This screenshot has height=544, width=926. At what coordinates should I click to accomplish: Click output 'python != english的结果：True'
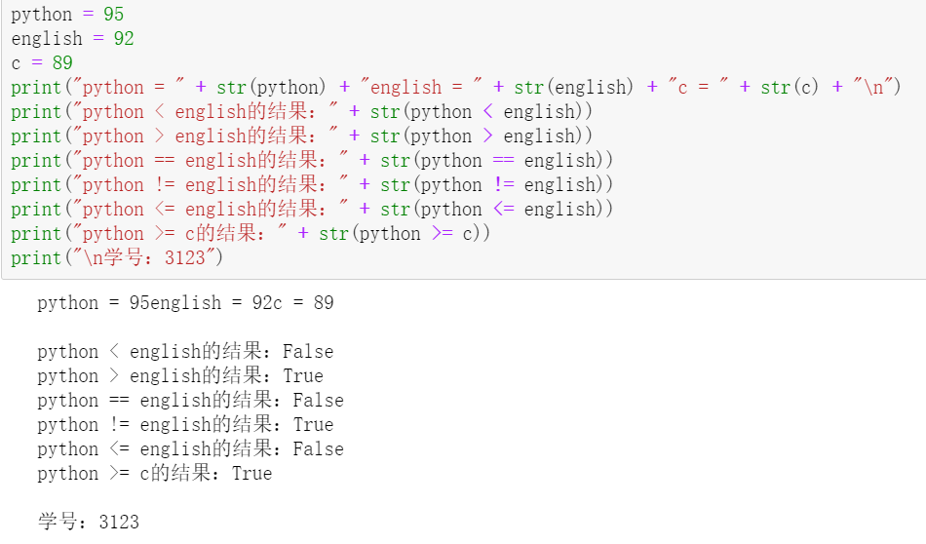coord(185,425)
